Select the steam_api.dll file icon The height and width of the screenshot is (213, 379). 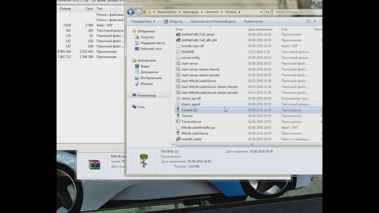point(178,98)
